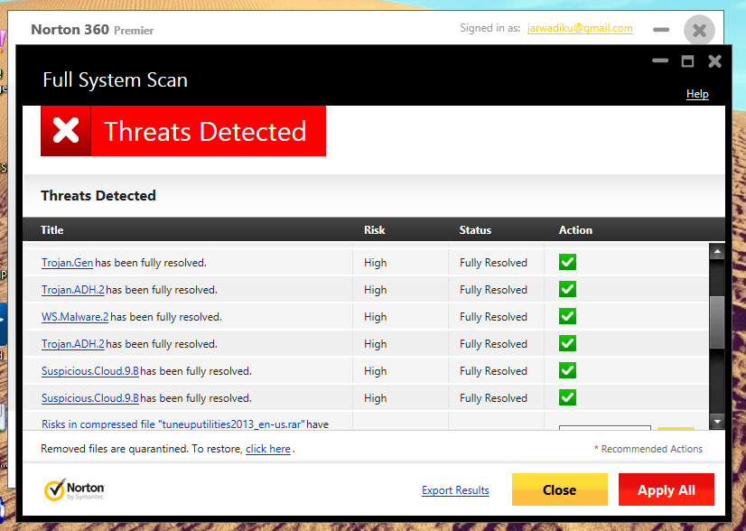The image size is (746, 531).
Task: Click the grey round close button of Norton 360
Action: tap(699, 30)
